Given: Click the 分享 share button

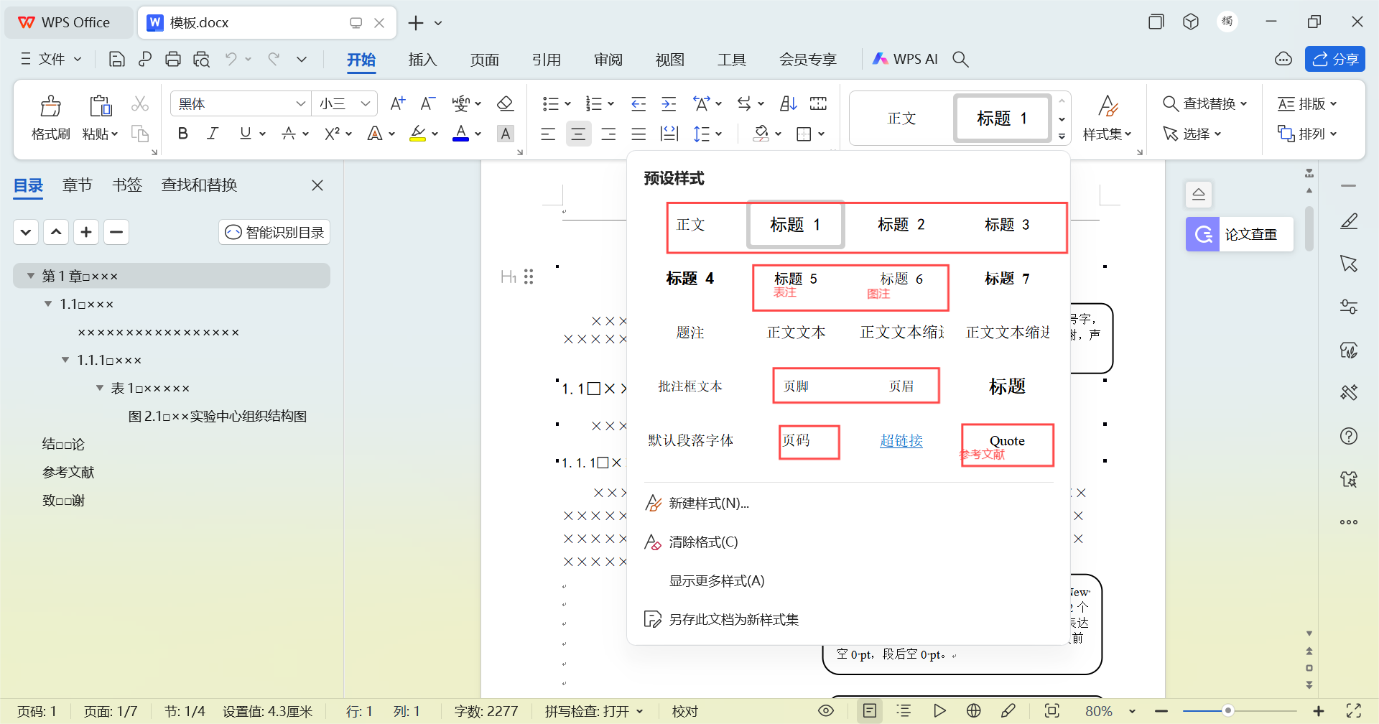Looking at the screenshot, I should tap(1335, 60).
